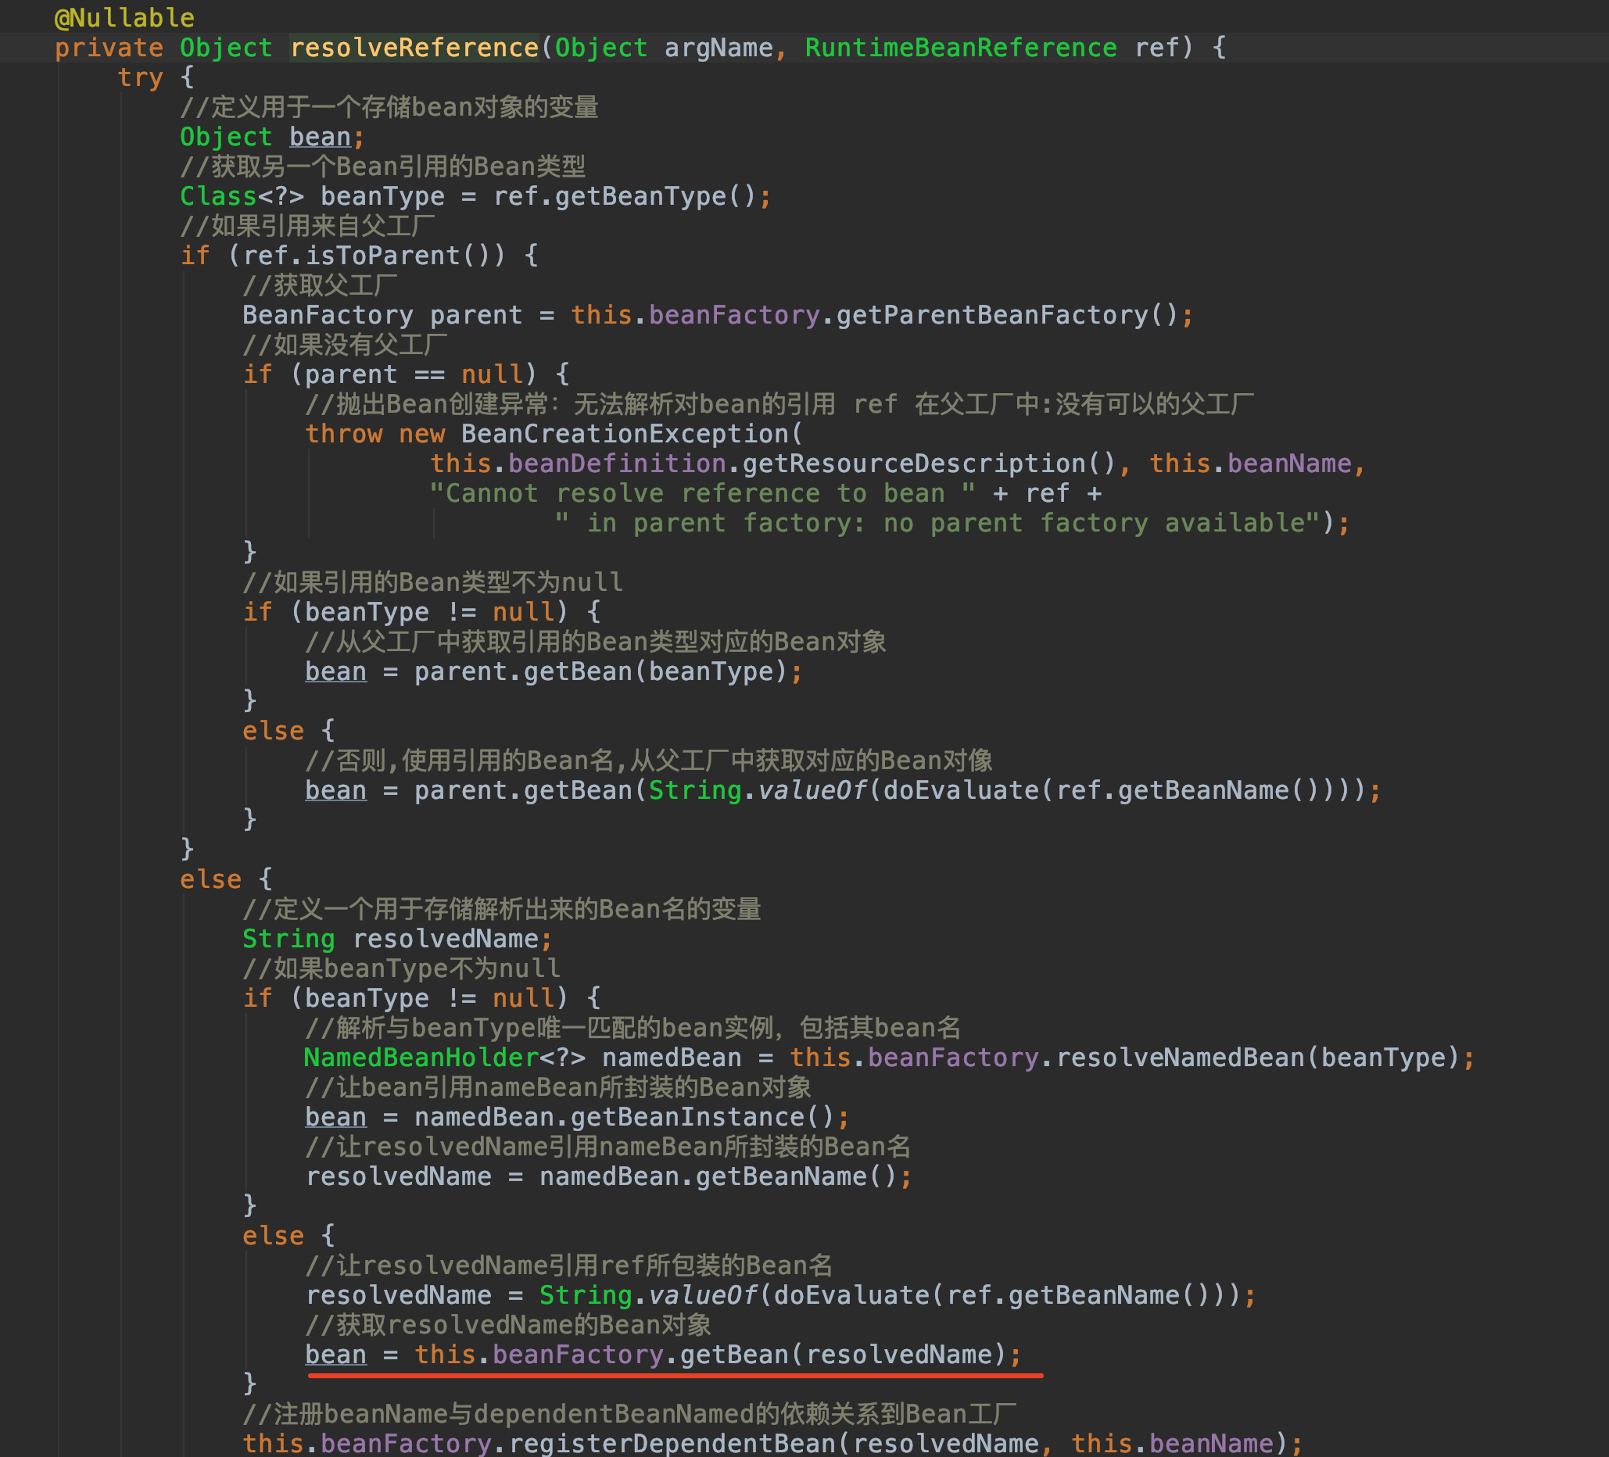
Task: Click getResourceDescription() method call
Action: coord(928,464)
